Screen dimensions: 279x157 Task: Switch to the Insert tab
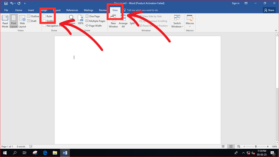point(31,10)
